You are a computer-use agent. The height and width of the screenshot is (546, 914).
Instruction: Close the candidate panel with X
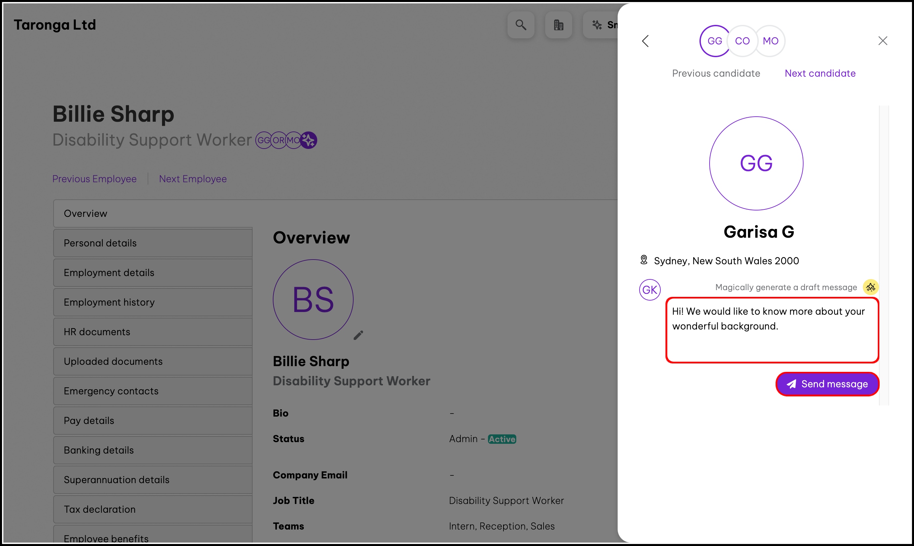pos(883,40)
